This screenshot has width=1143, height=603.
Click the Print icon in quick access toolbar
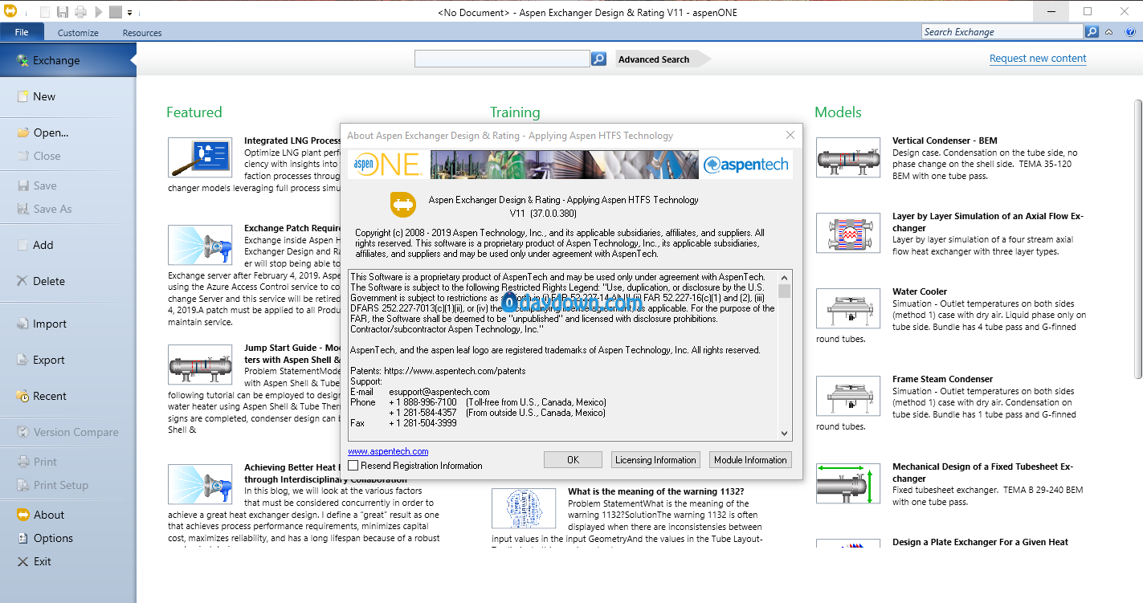[x=80, y=12]
